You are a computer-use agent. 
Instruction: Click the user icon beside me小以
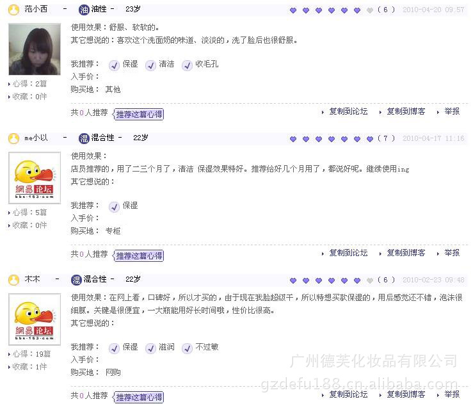point(13,138)
